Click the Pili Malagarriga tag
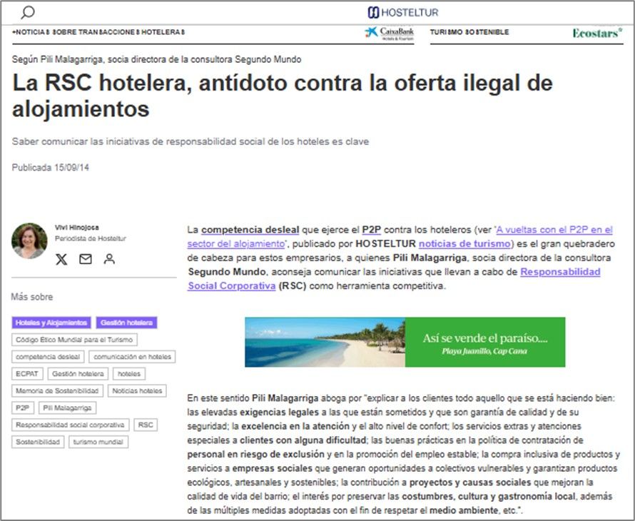 click(67, 408)
